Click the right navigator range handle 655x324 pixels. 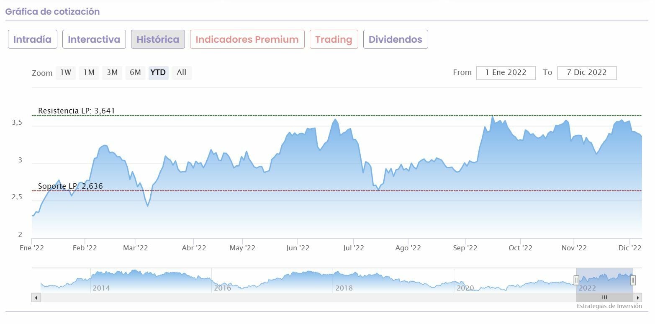coord(633,280)
